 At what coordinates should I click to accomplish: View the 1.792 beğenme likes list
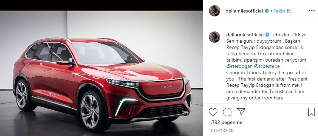(x=225, y=122)
